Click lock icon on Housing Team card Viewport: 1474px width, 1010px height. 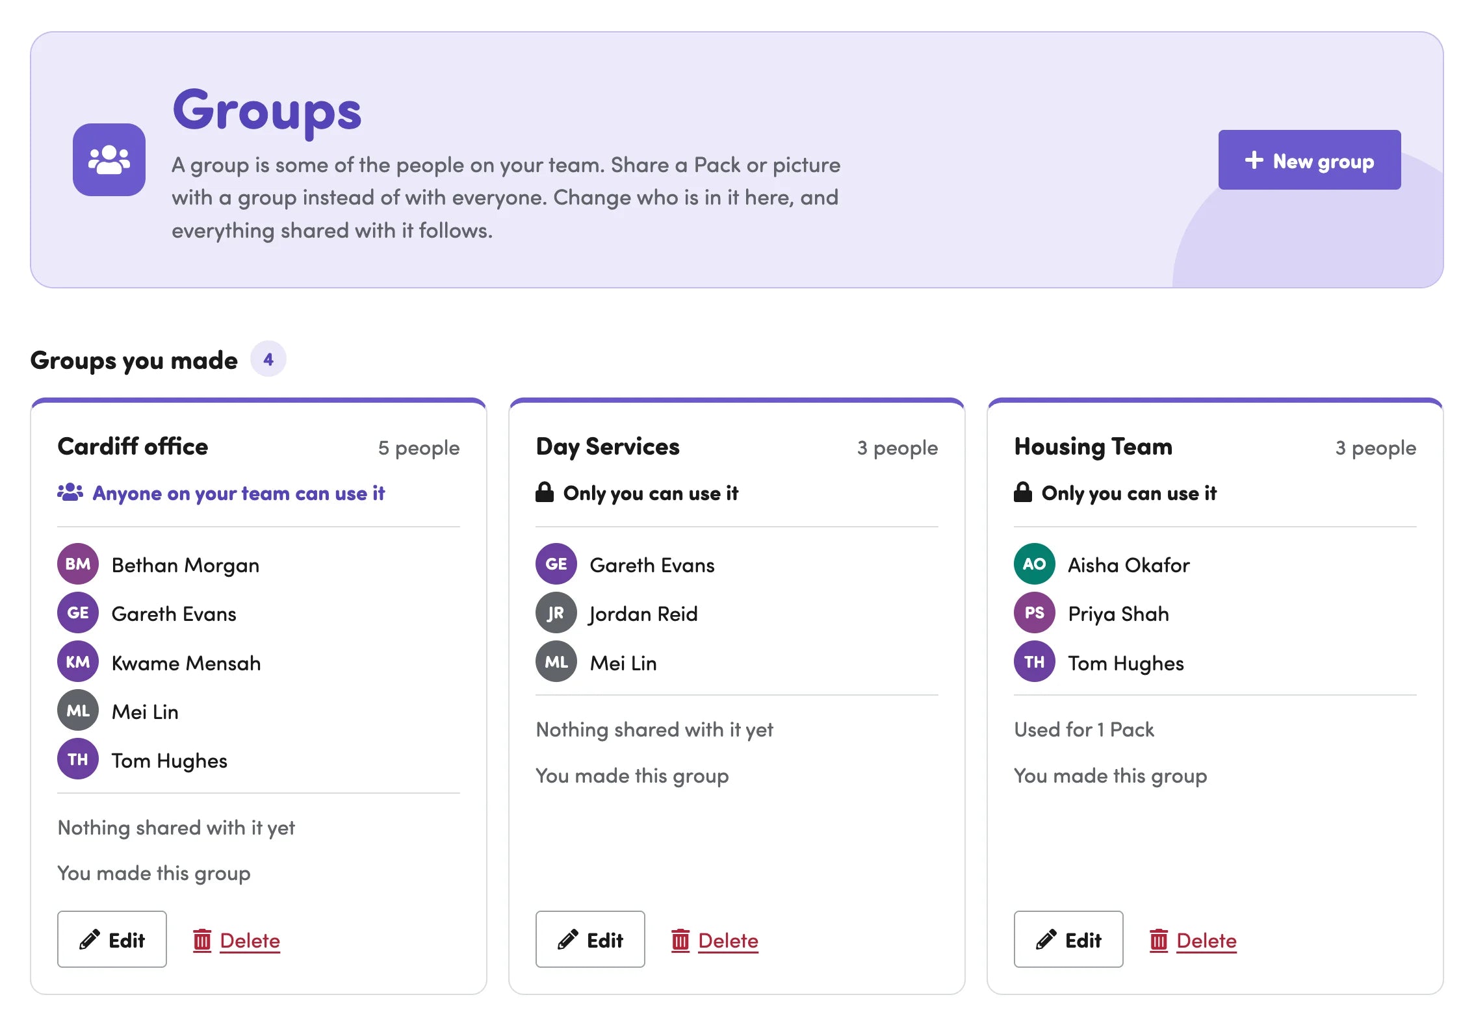point(1022,492)
